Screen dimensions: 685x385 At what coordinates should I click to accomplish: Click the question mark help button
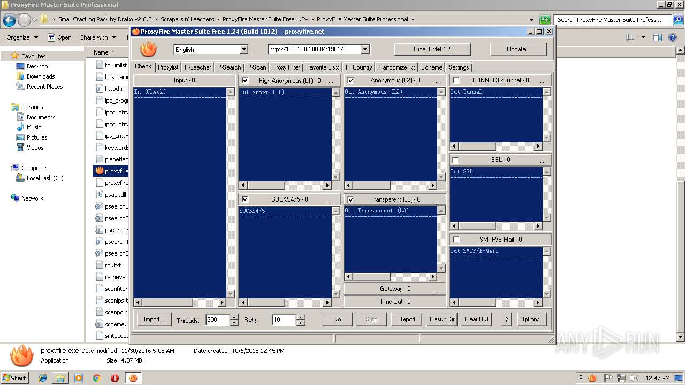point(506,319)
